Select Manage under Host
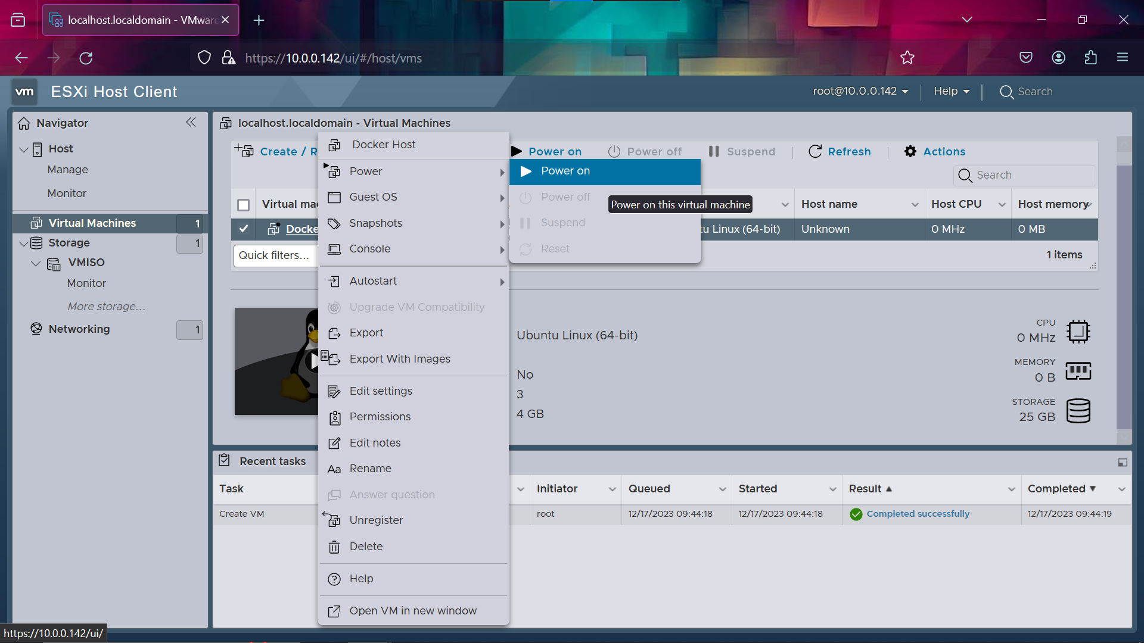This screenshot has width=1144, height=643. (67, 170)
